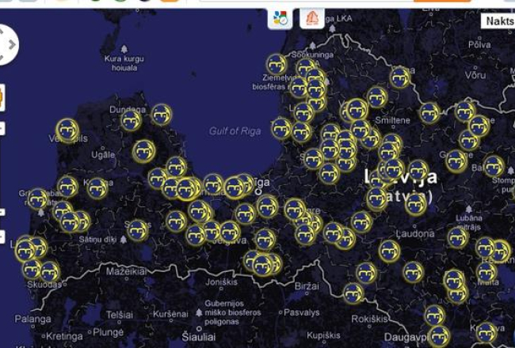The width and height of the screenshot is (515, 348).
Task: Open the colorful compass logo button
Action: (x=280, y=18)
